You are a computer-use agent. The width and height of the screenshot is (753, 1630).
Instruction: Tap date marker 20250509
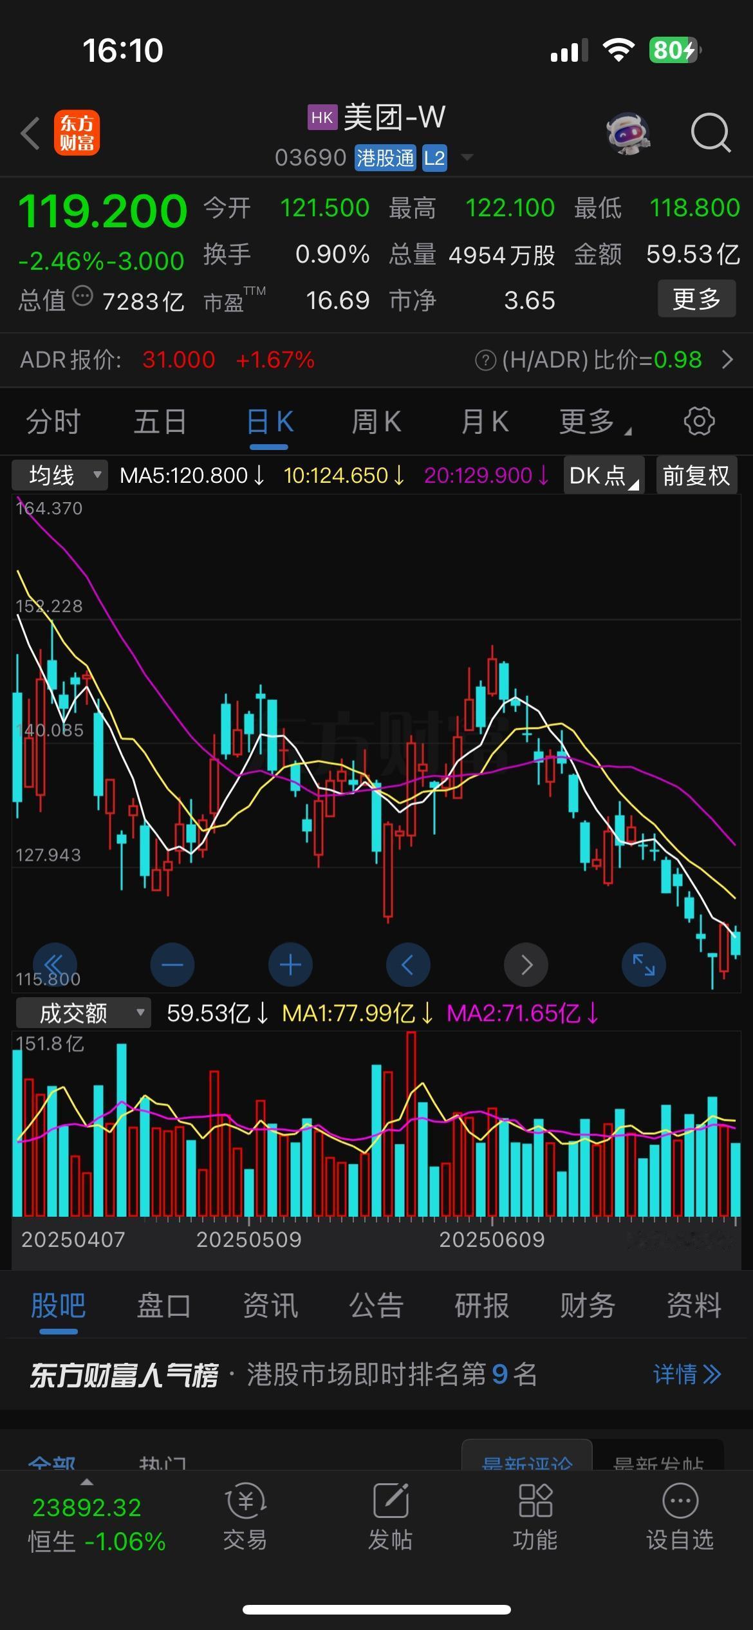(249, 1240)
